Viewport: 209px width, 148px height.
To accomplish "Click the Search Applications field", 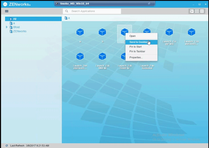I will (x=92, y=11).
